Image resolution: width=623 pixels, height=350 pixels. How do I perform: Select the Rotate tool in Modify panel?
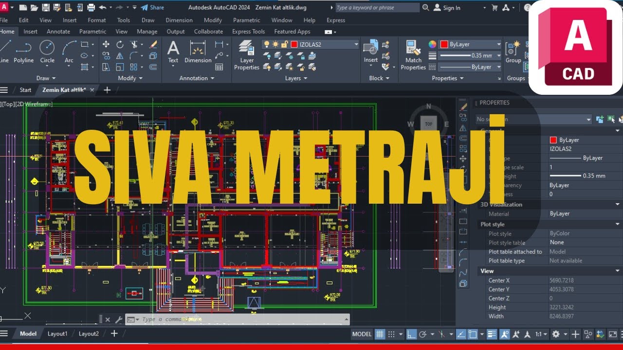120,44
